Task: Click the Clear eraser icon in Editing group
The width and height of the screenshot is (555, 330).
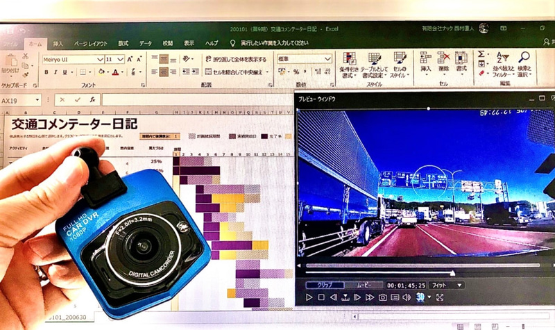Action: click(x=481, y=74)
